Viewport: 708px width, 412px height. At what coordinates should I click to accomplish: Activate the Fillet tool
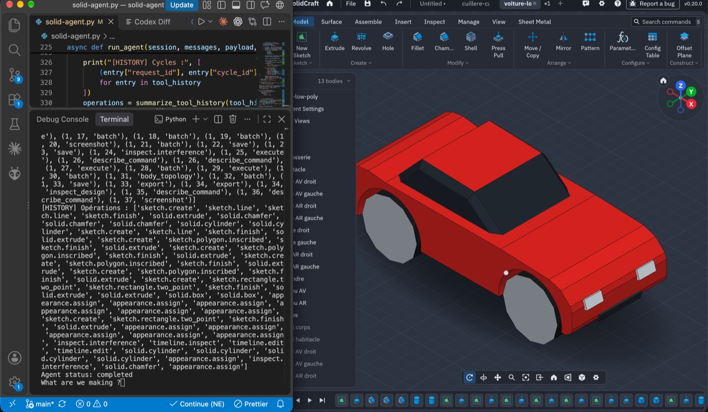[418, 42]
